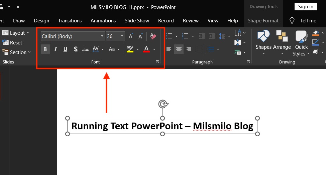
Task: Open Section dropdown
Action: (16, 52)
